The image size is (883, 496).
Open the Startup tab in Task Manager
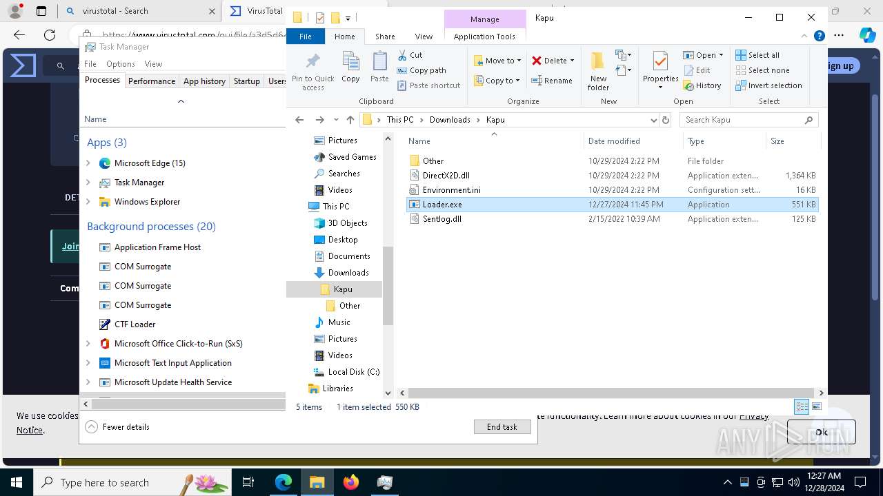click(x=246, y=81)
